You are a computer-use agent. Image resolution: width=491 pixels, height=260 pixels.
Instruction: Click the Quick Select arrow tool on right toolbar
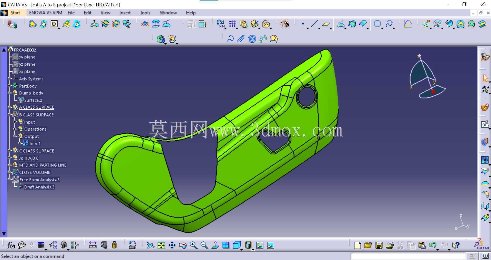coord(485,78)
